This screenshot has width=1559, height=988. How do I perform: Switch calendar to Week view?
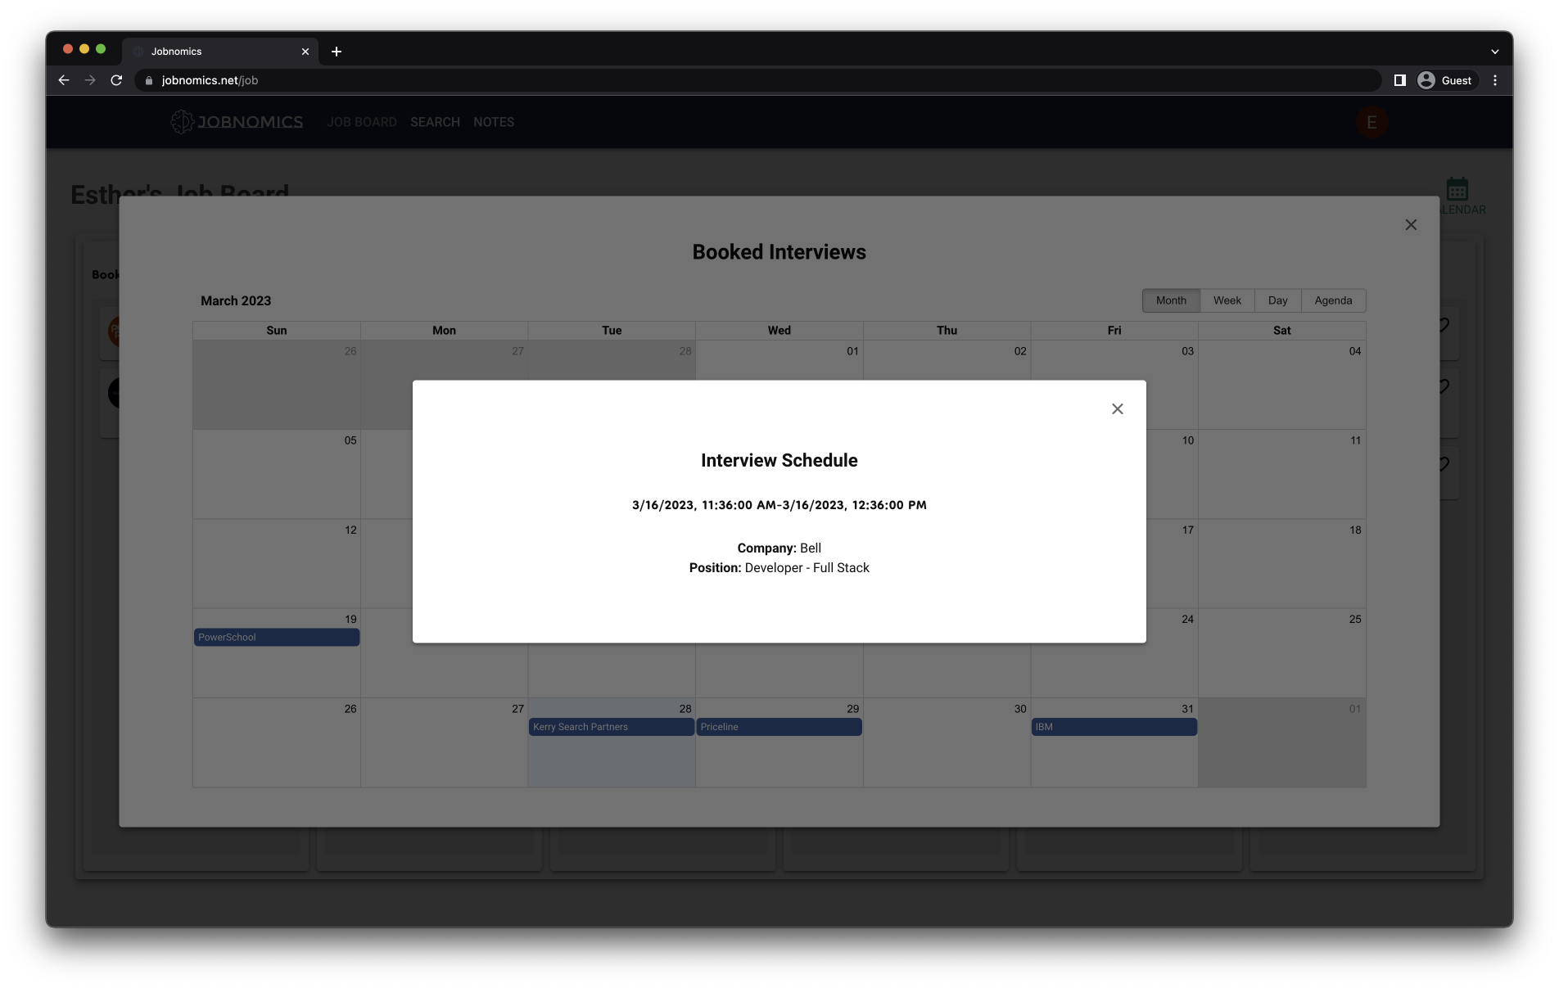pos(1227,300)
